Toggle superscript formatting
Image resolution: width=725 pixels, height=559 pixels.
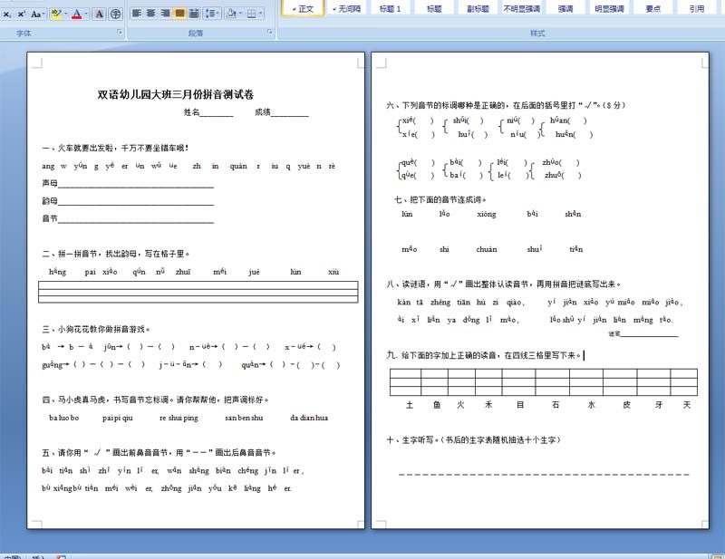21,14
